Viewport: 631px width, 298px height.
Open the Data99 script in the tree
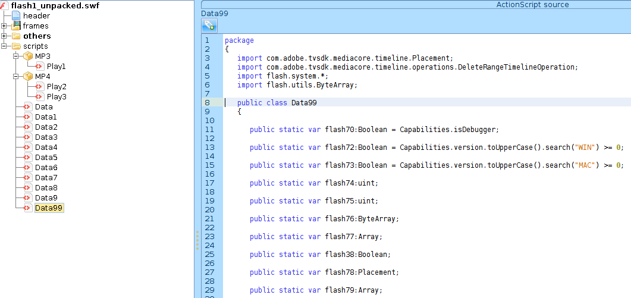pos(49,208)
